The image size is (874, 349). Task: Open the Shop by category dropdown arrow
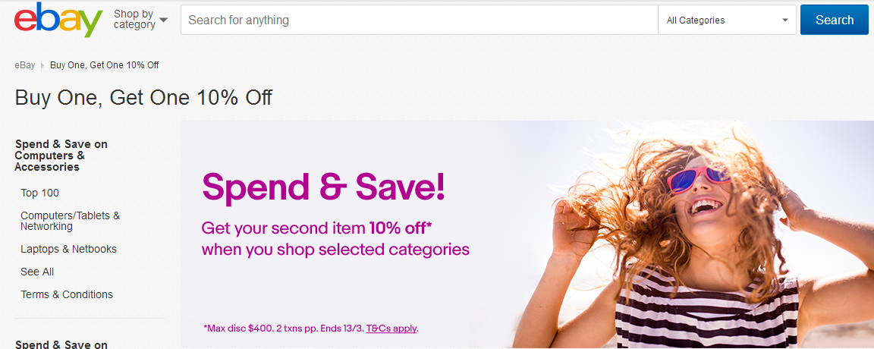[x=163, y=20]
